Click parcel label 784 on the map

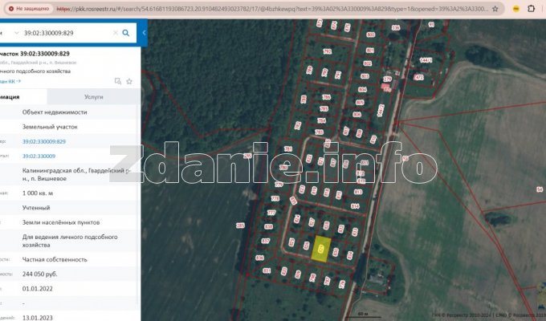pyautogui.click(x=321, y=120)
